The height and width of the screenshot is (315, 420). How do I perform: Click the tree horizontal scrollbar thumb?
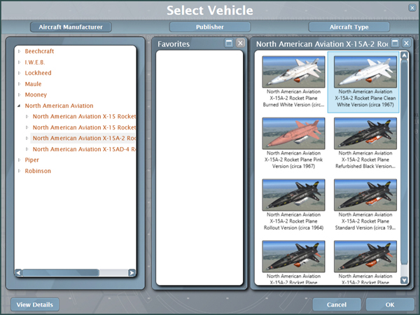click(x=60, y=273)
